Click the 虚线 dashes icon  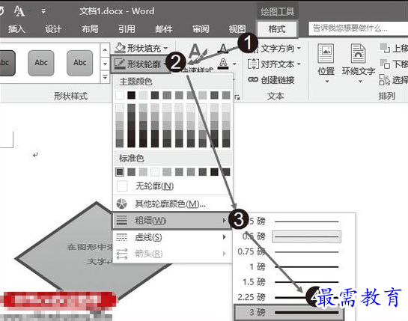[x=122, y=237]
